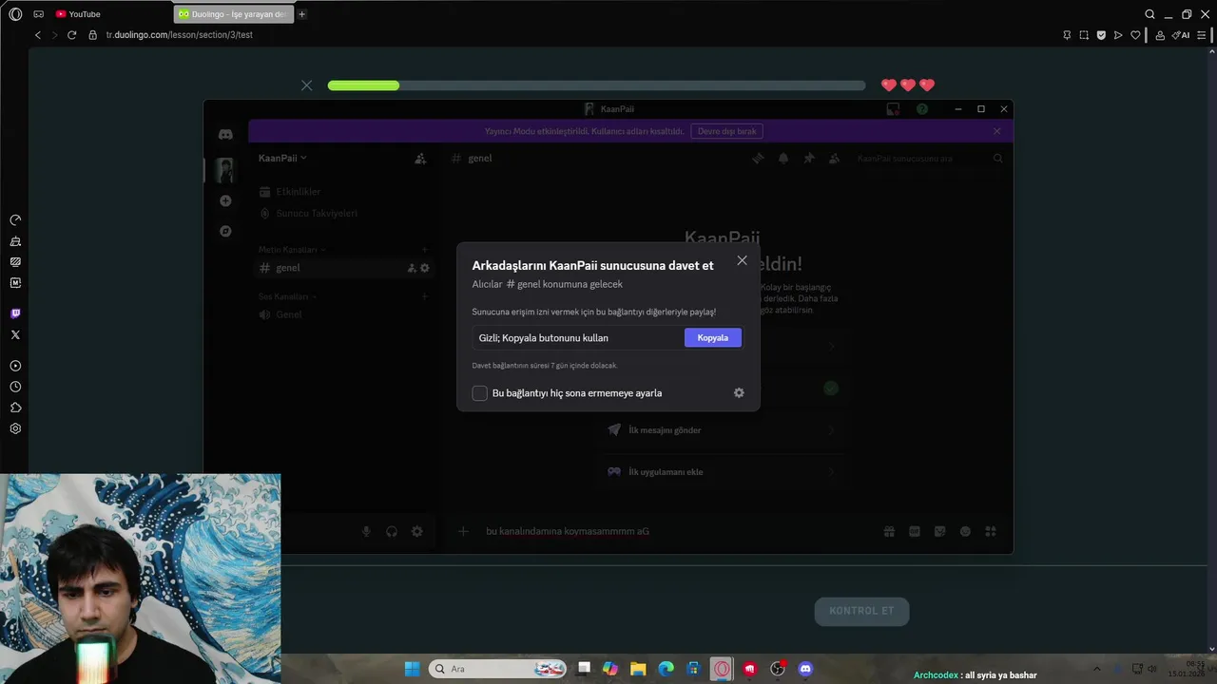Open Opera sidebar settings gear
This screenshot has height=684, width=1217.
(15, 428)
